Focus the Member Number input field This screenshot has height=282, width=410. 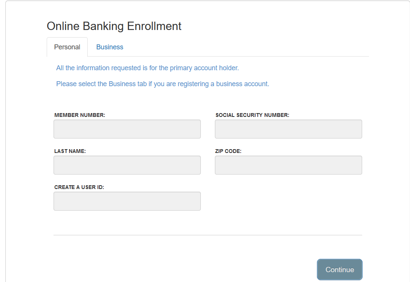pyautogui.click(x=127, y=129)
